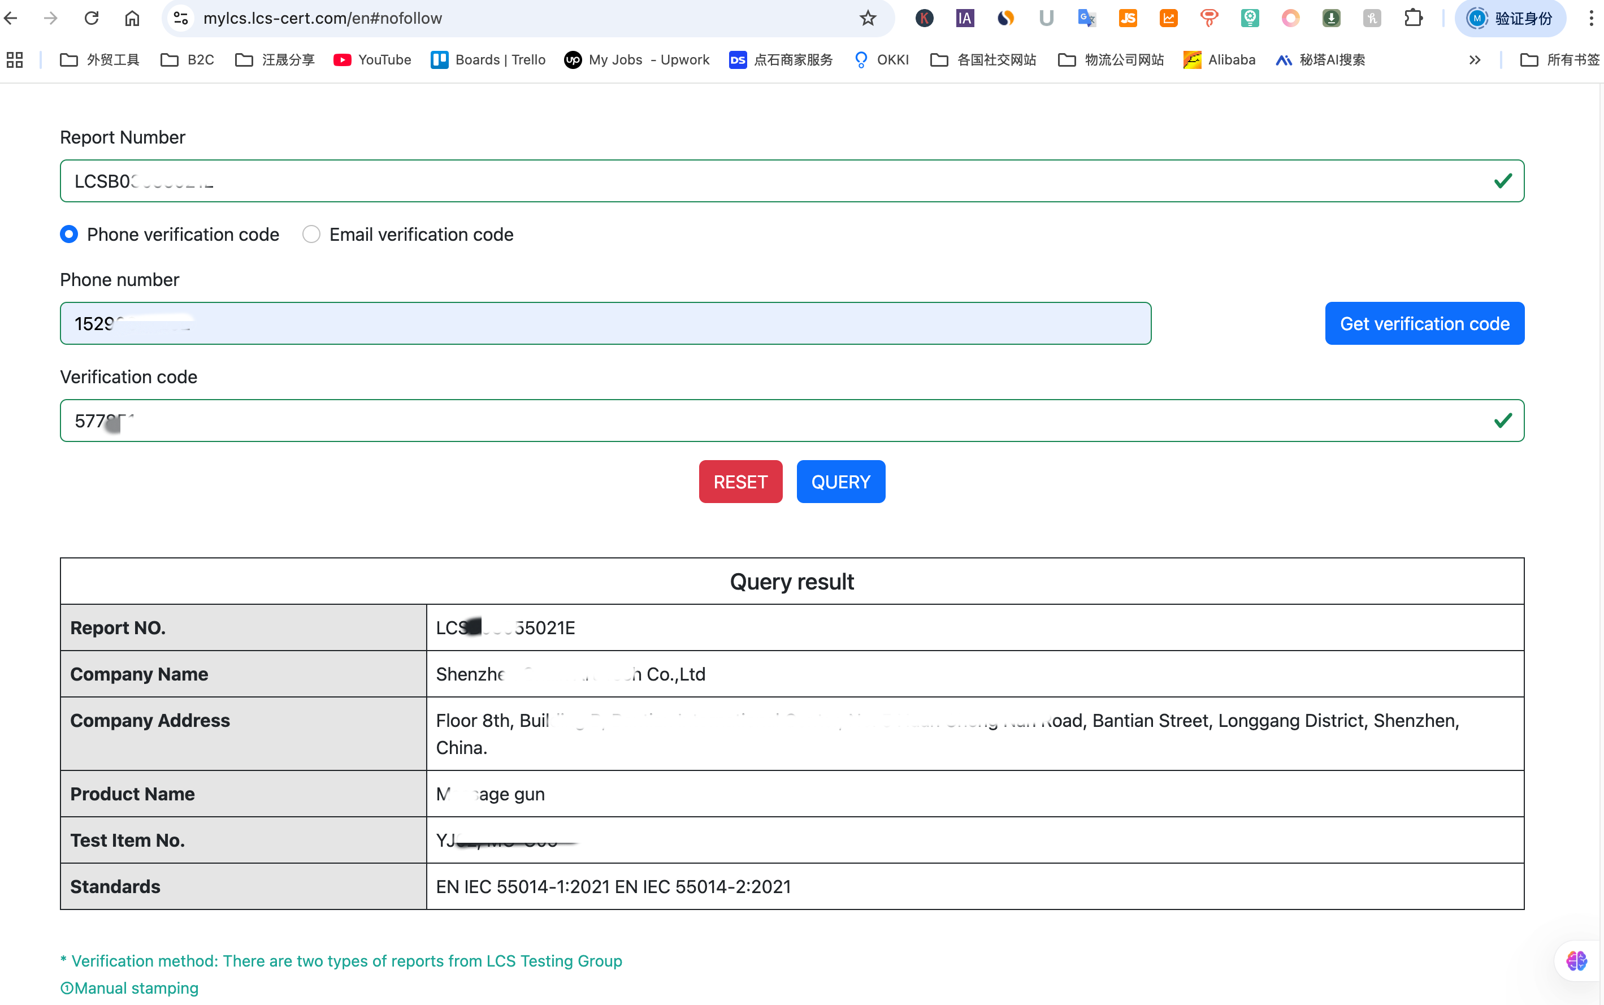Image resolution: width=1604 pixels, height=1005 pixels.
Task: Bookmark this page with star icon
Action: click(868, 18)
